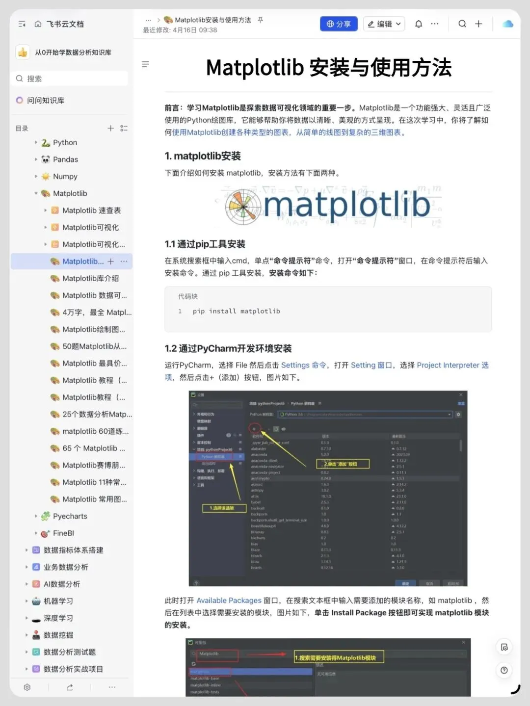Open sidebar bottom ellipsis menu
The image size is (530, 706).
tap(112, 687)
